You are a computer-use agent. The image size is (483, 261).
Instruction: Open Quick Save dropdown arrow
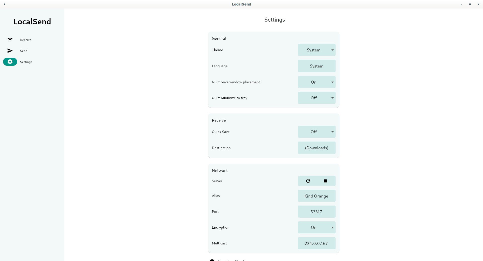pos(332,132)
